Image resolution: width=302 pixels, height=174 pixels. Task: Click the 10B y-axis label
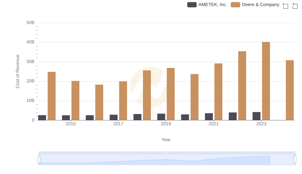coord(31,100)
